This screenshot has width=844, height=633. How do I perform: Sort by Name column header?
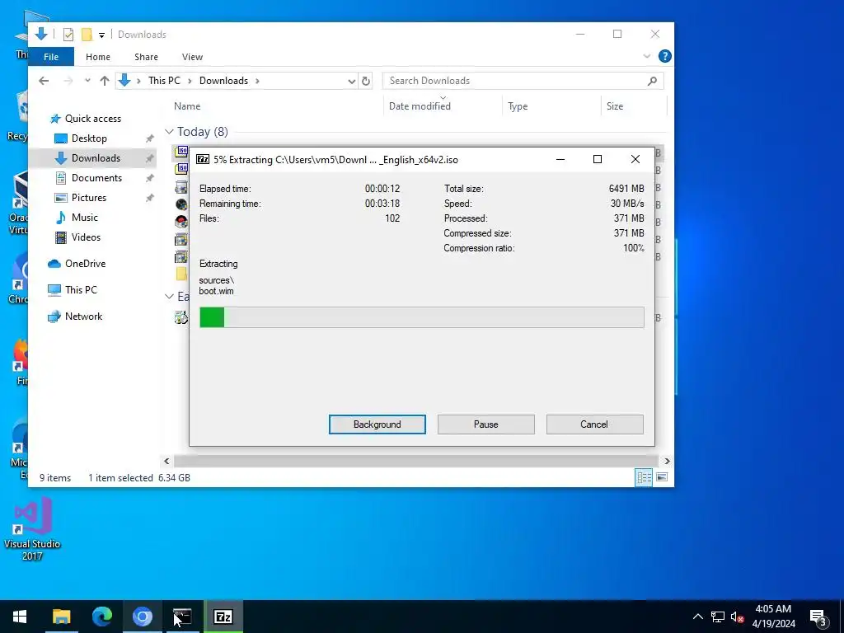(187, 106)
